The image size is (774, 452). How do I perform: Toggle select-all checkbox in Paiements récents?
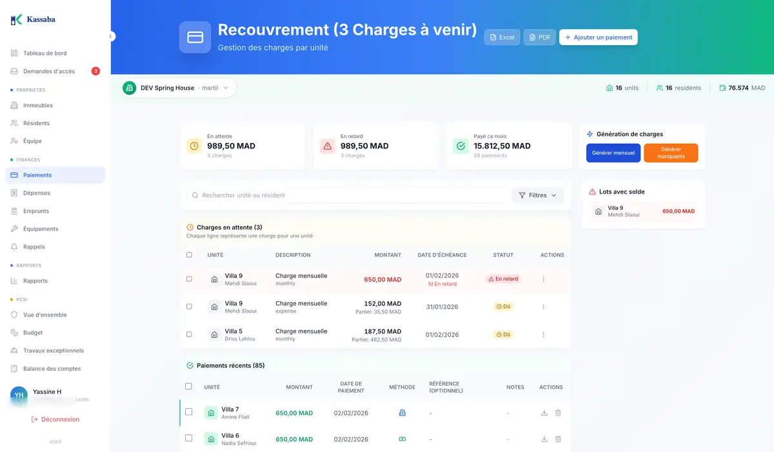[188, 387]
